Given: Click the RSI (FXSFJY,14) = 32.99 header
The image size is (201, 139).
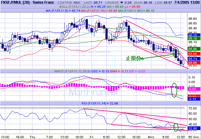Looking at the screenshot, I should pos(100,103).
